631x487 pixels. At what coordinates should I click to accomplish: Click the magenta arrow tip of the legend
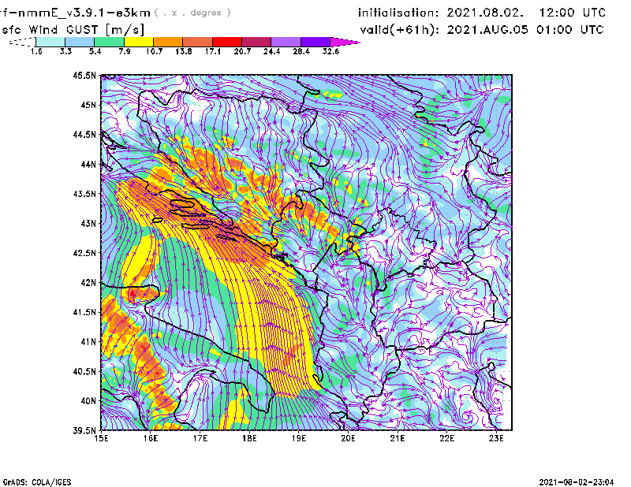(344, 42)
